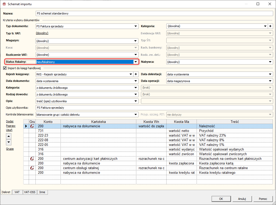Click the Opis użytkownika text field
The height and width of the screenshot is (205, 276).
154,108
